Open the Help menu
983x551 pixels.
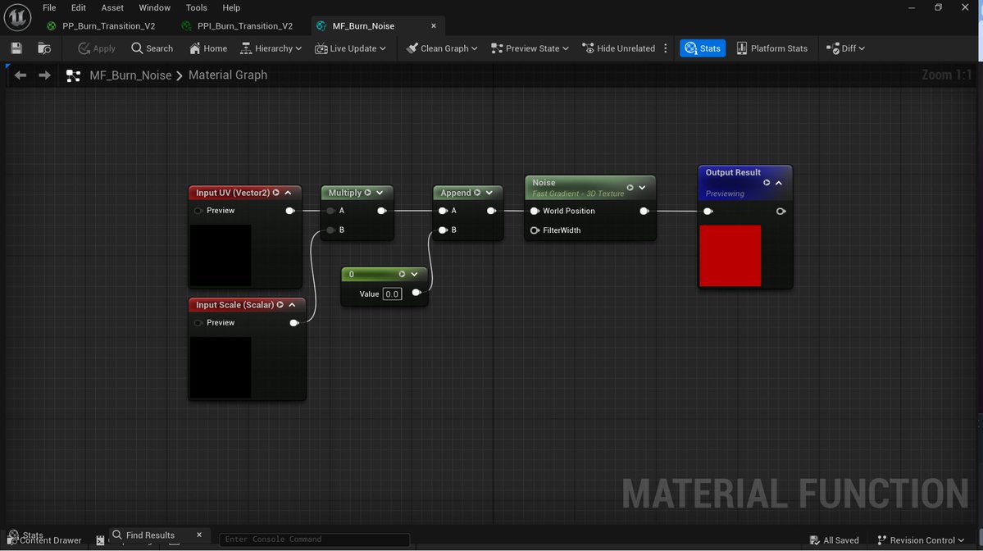231,7
